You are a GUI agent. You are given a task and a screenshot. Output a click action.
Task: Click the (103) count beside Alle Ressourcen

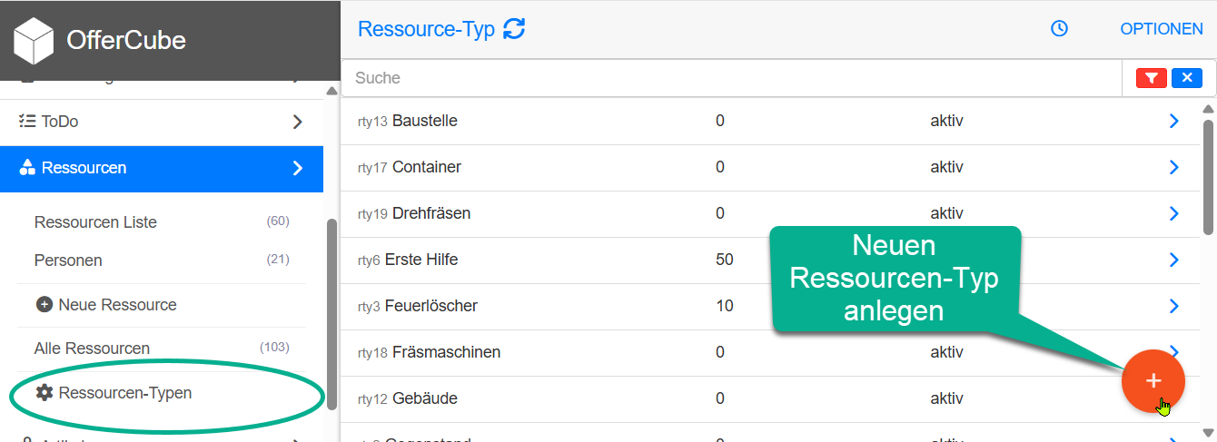[274, 348]
